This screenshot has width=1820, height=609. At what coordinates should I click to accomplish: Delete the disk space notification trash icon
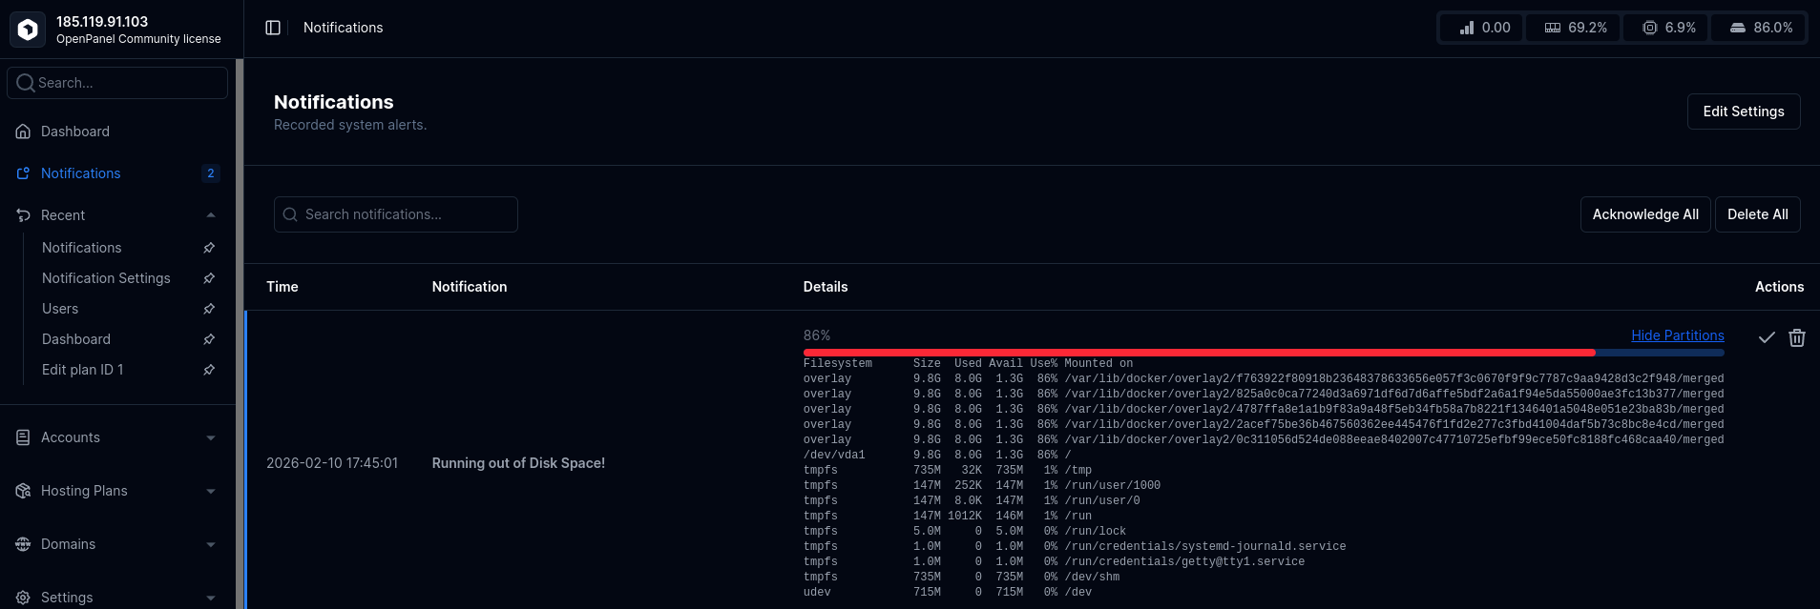[1797, 337]
